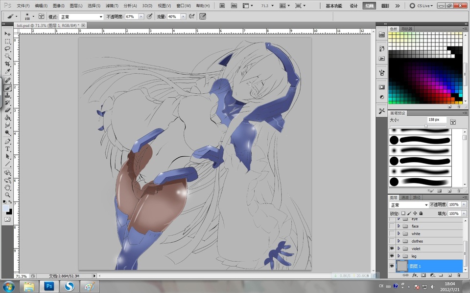Switch to the 设计 workspace
Viewport: 470px width, 293px height.
(354, 6)
